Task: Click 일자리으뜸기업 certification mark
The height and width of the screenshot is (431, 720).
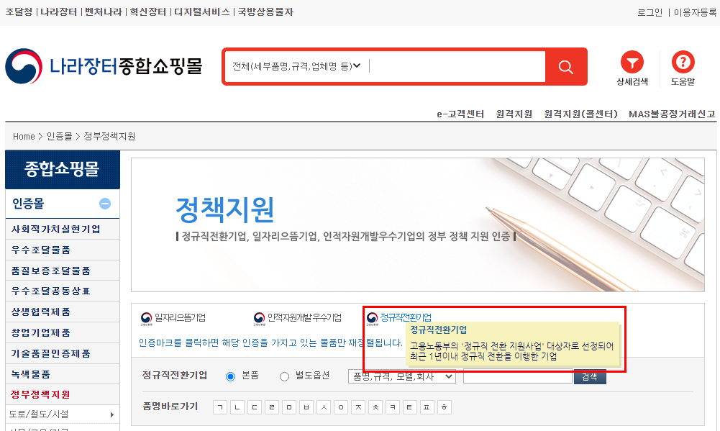Action: coord(173,318)
